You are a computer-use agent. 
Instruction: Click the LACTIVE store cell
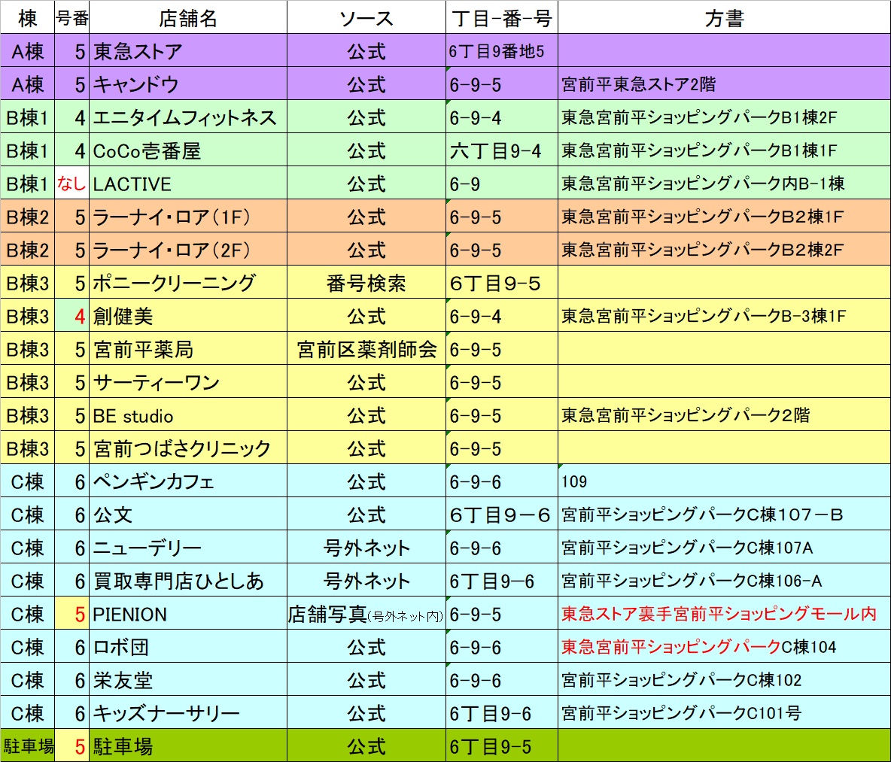(x=188, y=183)
